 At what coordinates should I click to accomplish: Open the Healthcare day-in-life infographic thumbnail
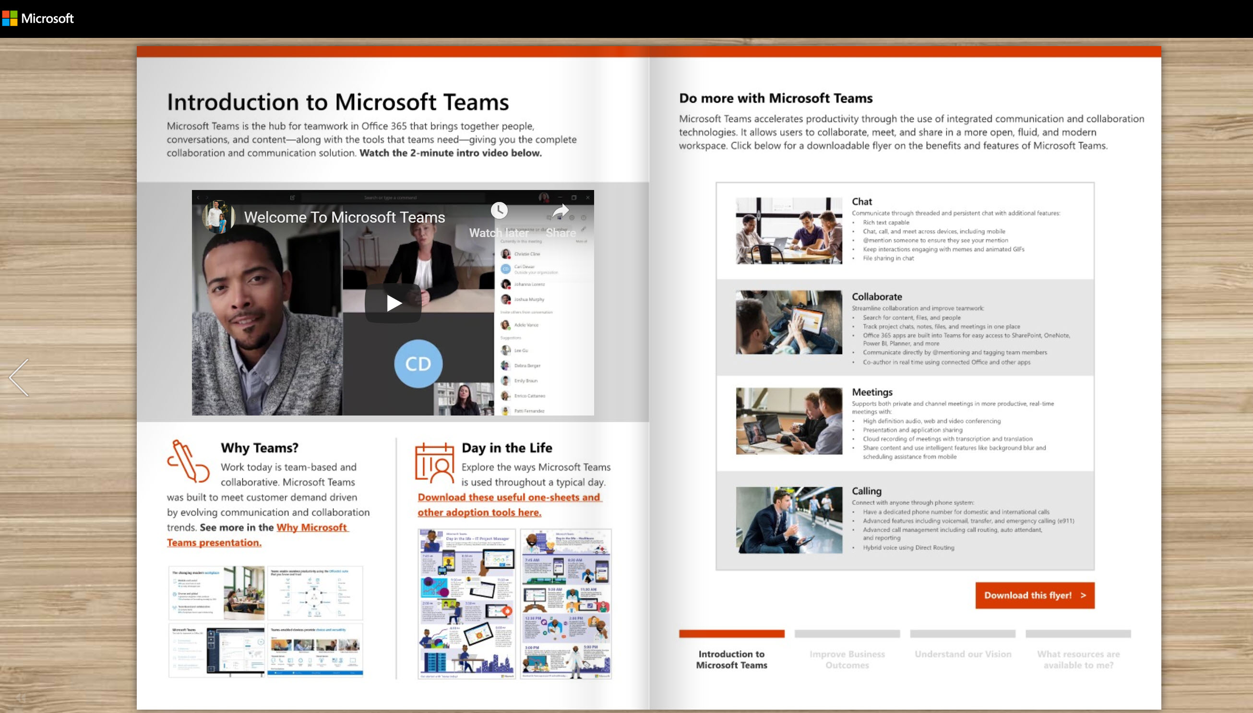[565, 603]
